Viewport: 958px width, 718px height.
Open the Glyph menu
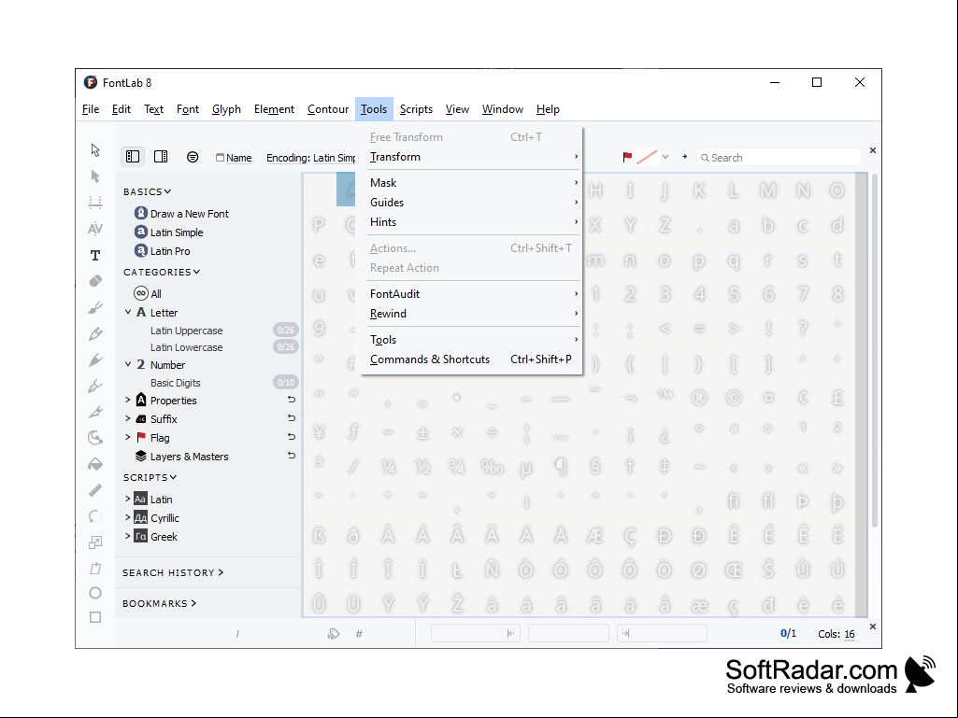click(226, 109)
